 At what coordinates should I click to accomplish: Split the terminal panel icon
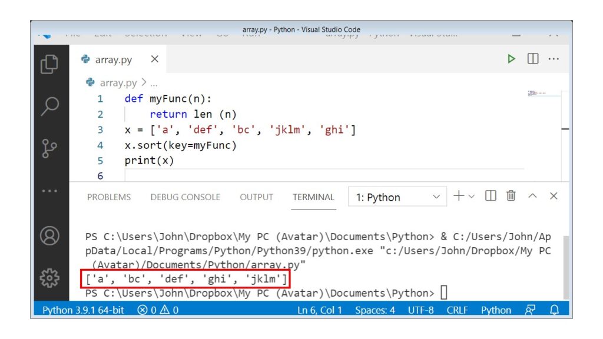pos(490,197)
